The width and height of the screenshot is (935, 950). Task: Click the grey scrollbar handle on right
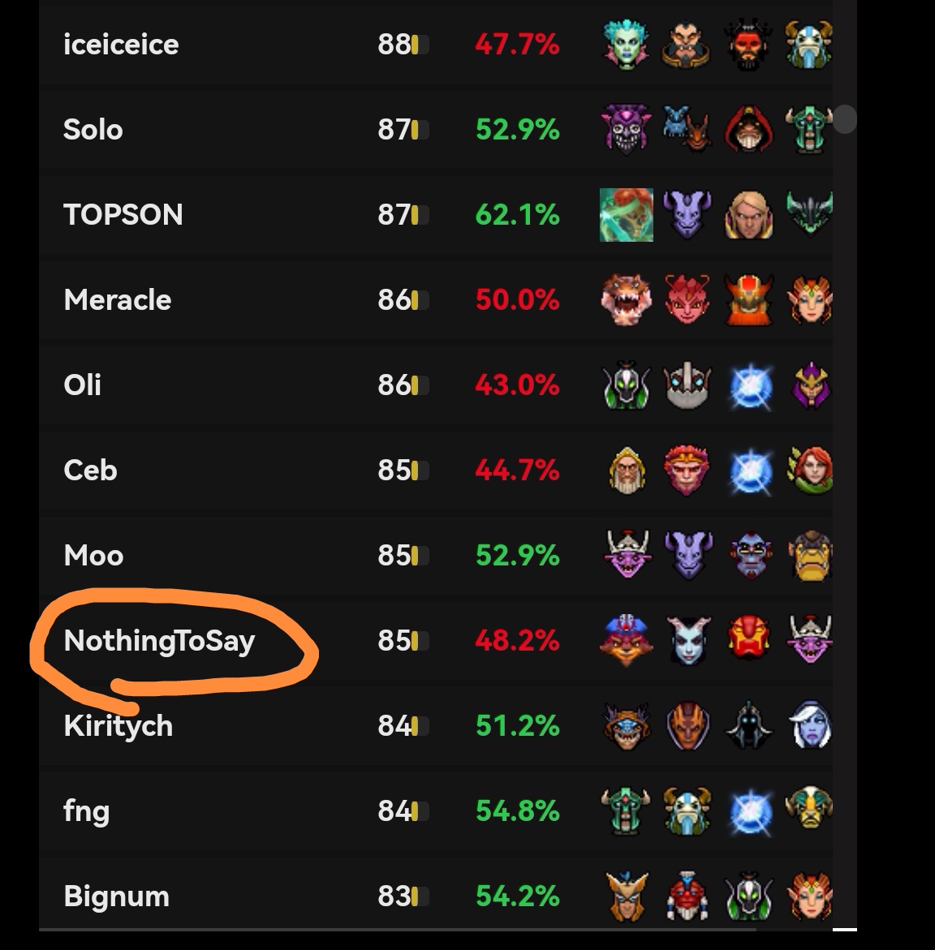[x=844, y=118]
